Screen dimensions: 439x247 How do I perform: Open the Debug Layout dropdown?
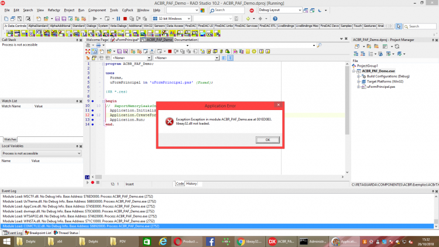click(x=300, y=10)
